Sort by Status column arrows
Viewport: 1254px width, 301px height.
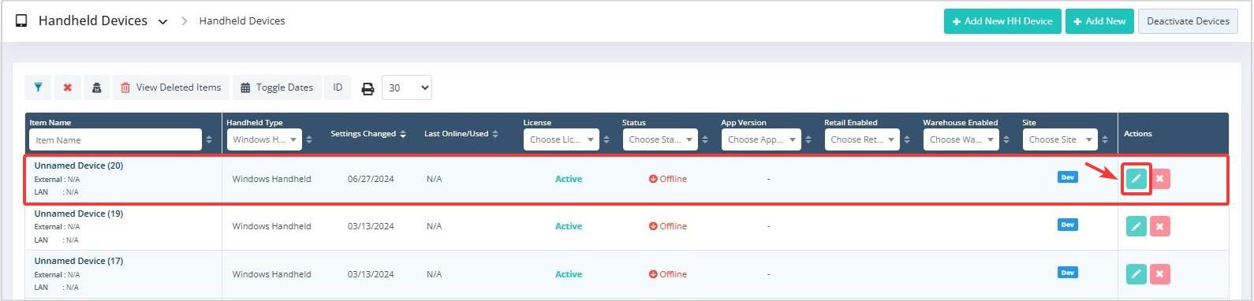click(x=705, y=139)
